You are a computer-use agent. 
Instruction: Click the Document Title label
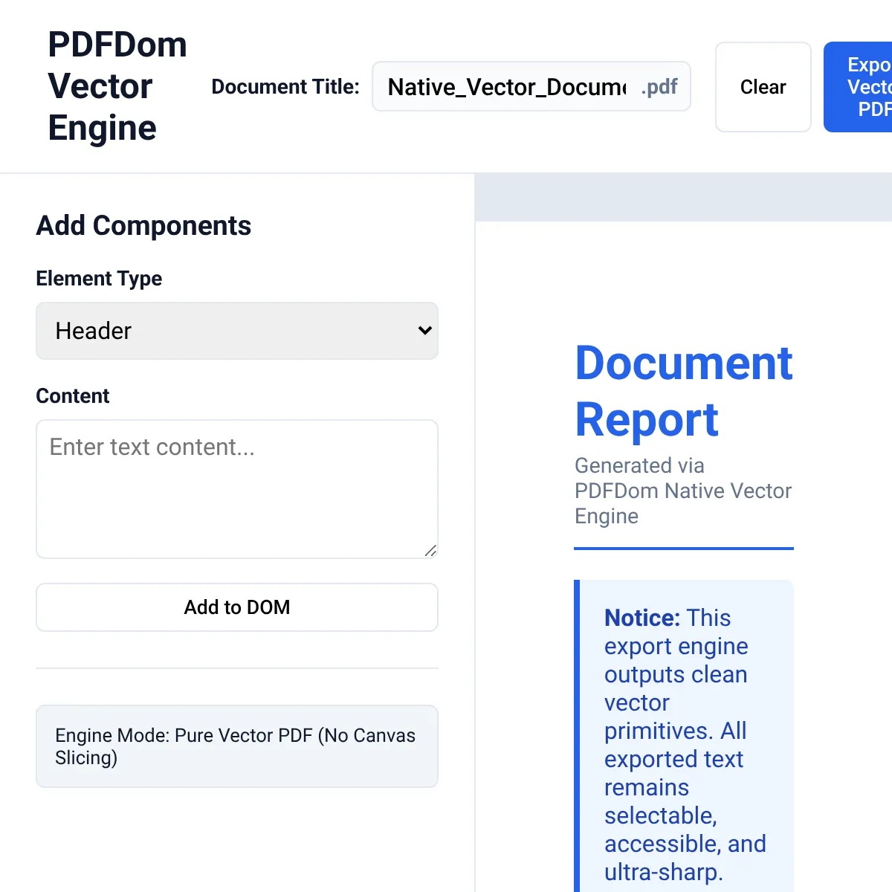285,87
